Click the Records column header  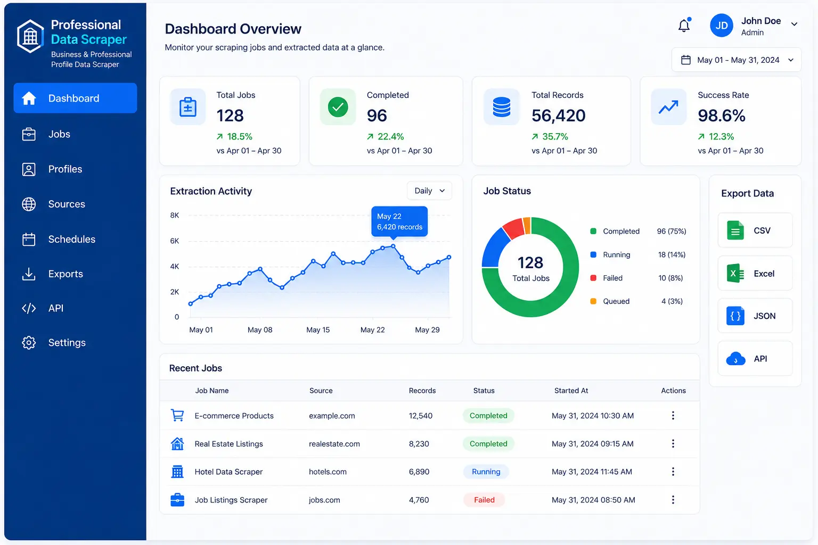[422, 391]
